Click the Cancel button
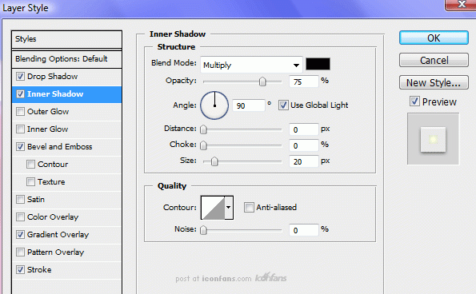Image resolution: width=476 pixels, height=294 pixels. click(x=434, y=60)
